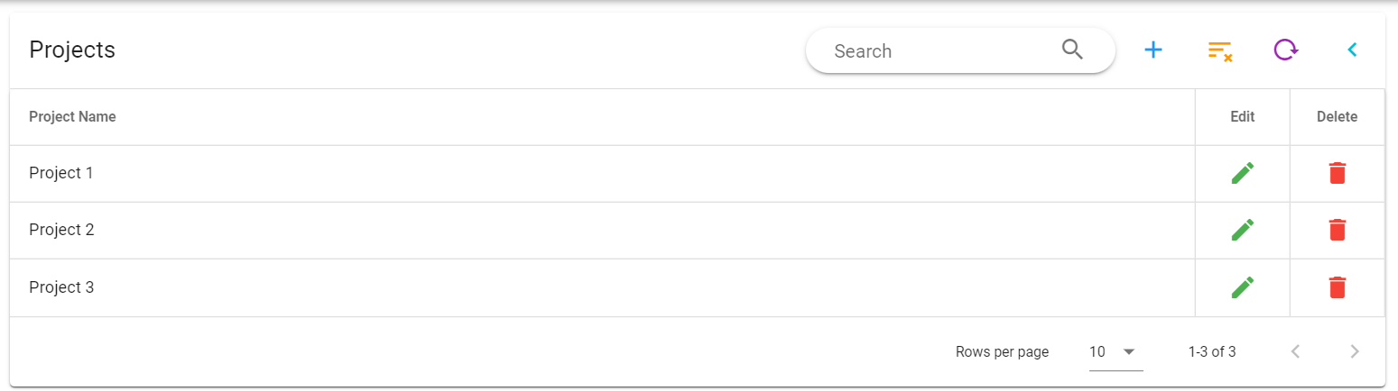The image size is (1398, 391).
Task: Collapse the panel with the blue chevron
Action: (1352, 50)
